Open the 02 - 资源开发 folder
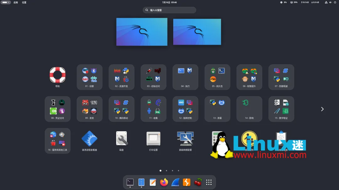The height and width of the screenshot is (190, 339). [121, 77]
